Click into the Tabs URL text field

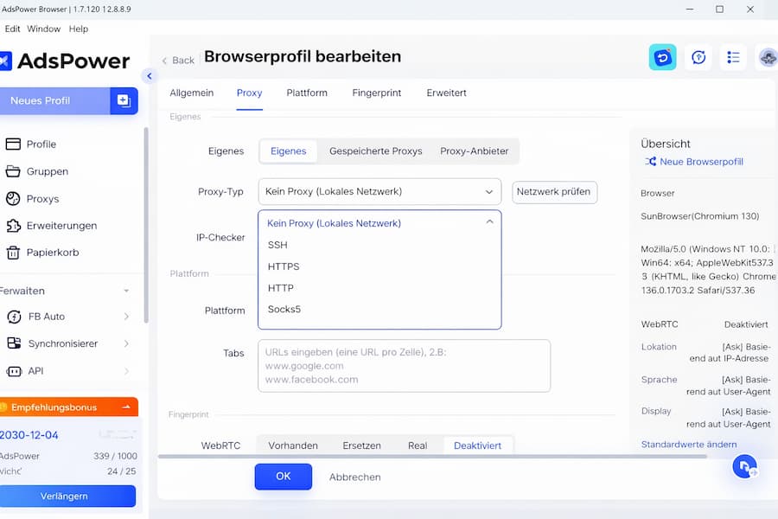(404, 366)
